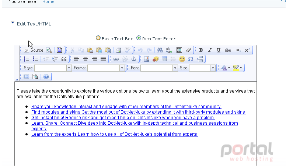This screenshot has width=286, height=166.
Task: Toggle Superscript formatting
Action: (247, 50)
